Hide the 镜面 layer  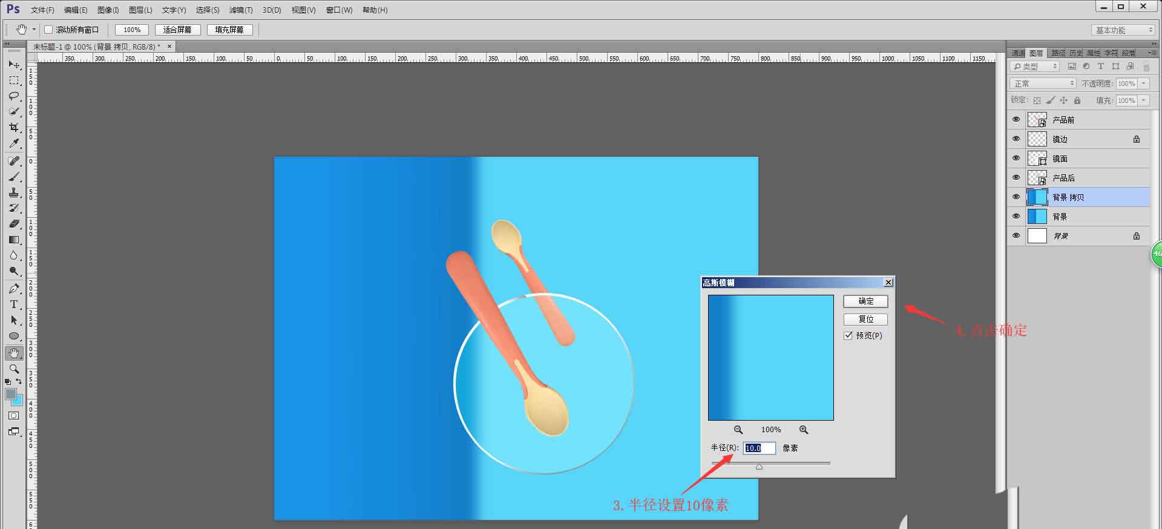tap(1016, 159)
